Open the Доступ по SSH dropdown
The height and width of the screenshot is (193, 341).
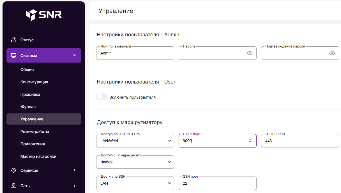(x=135, y=183)
